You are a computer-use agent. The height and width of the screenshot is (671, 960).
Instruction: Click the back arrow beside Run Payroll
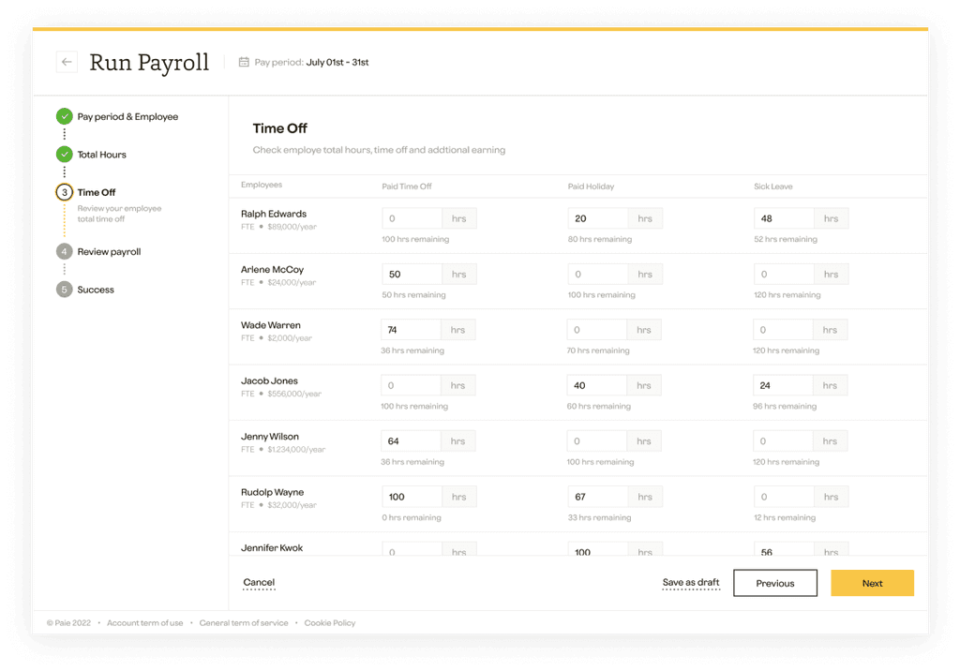66,61
